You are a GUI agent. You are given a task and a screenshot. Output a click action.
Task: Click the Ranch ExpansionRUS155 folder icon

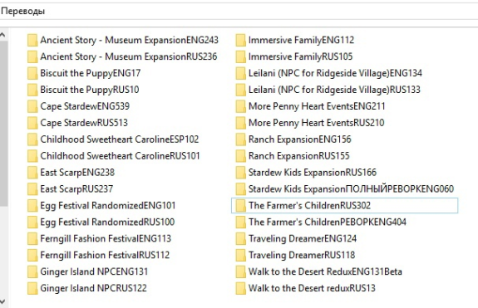tap(240, 156)
